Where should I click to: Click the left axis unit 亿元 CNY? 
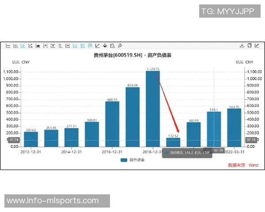point(21,62)
